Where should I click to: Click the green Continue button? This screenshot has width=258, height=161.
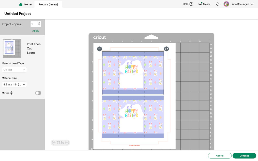click(244, 156)
